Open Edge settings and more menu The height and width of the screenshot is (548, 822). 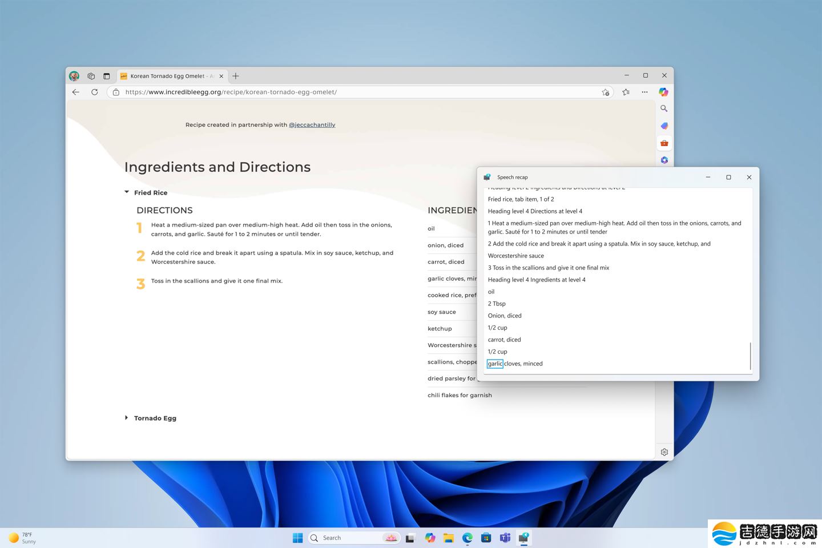point(644,92)
